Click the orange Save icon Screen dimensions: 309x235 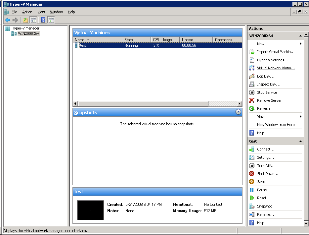[252, 182]
